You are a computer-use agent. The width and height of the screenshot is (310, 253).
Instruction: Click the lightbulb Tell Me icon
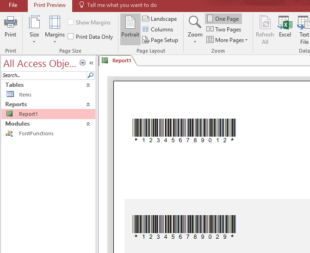[x=81, y=5]
